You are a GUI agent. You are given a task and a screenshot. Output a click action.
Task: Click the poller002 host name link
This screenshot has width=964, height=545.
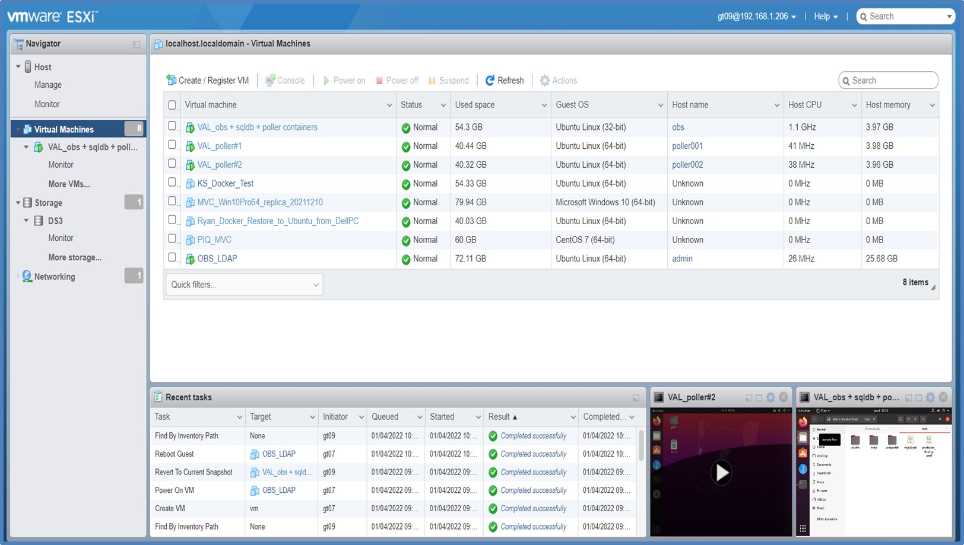click(x=687, y=165)
